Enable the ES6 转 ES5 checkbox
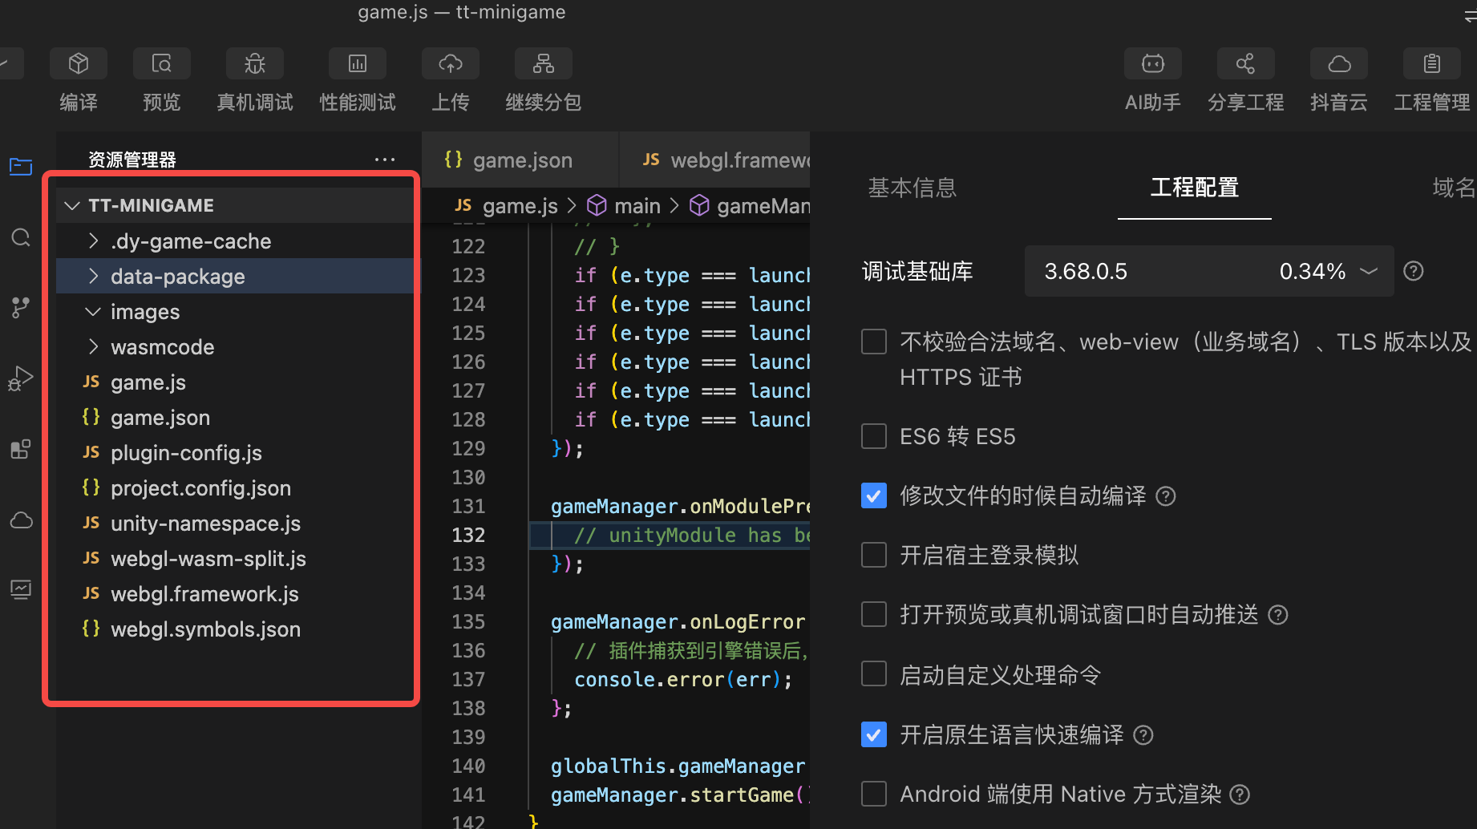This screenshot has height=829, width=1477. 873,436
